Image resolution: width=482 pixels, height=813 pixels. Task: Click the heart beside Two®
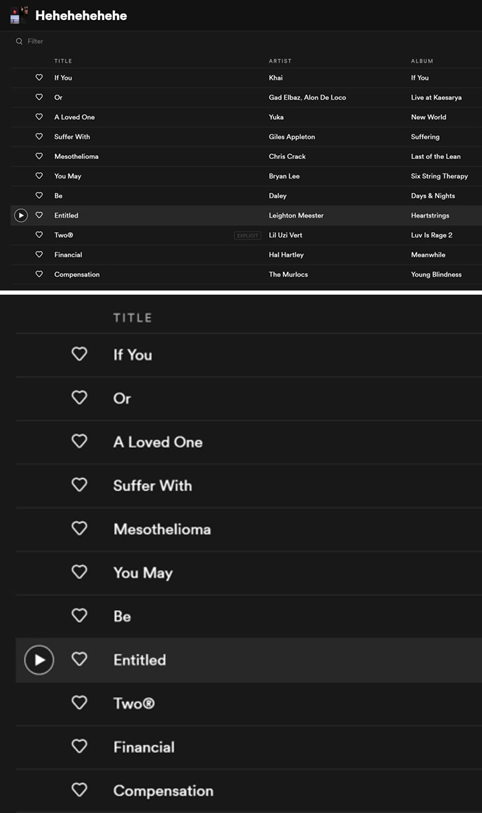coord(39,235)
